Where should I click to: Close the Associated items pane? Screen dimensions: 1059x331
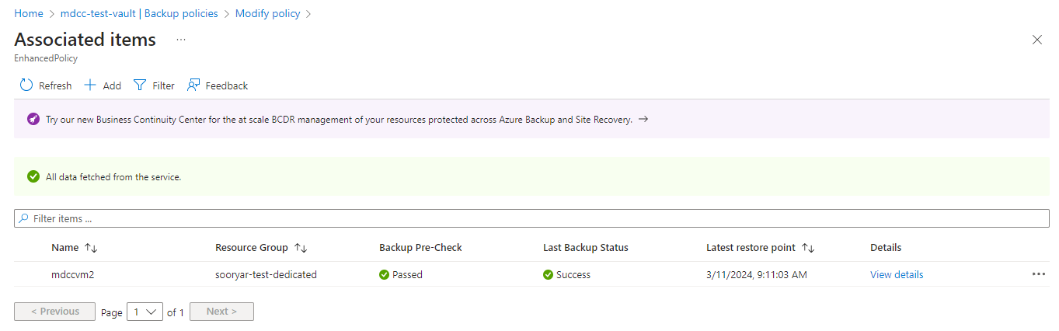1036,40
